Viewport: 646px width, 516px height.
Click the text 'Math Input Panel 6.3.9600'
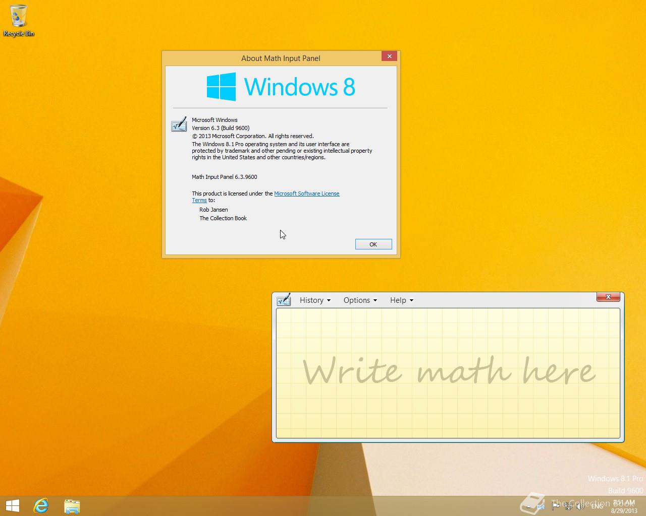point(225,177)
